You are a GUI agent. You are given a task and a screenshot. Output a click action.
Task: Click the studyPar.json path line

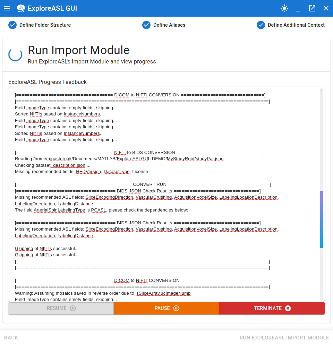119,159
